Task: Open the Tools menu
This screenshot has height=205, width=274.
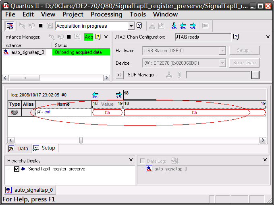Action: [x=138, y=14]
